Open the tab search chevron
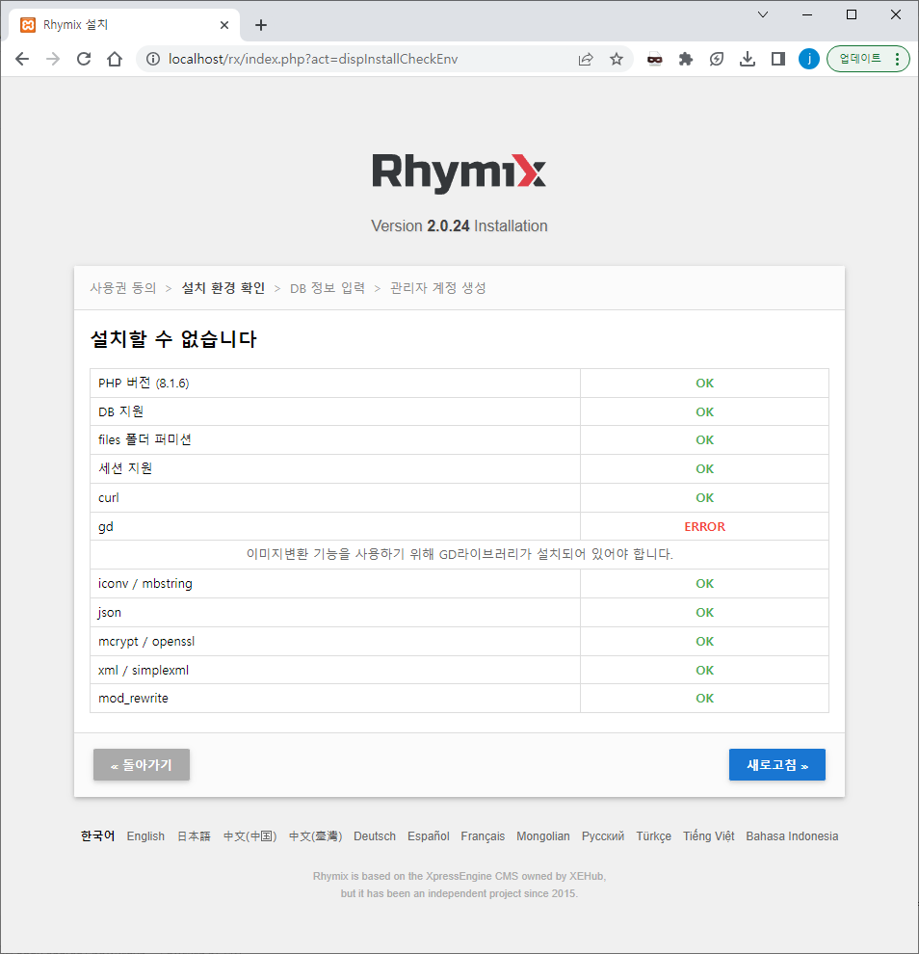The width and height of the screenshot is (919, 954). (x=763, y=14)
